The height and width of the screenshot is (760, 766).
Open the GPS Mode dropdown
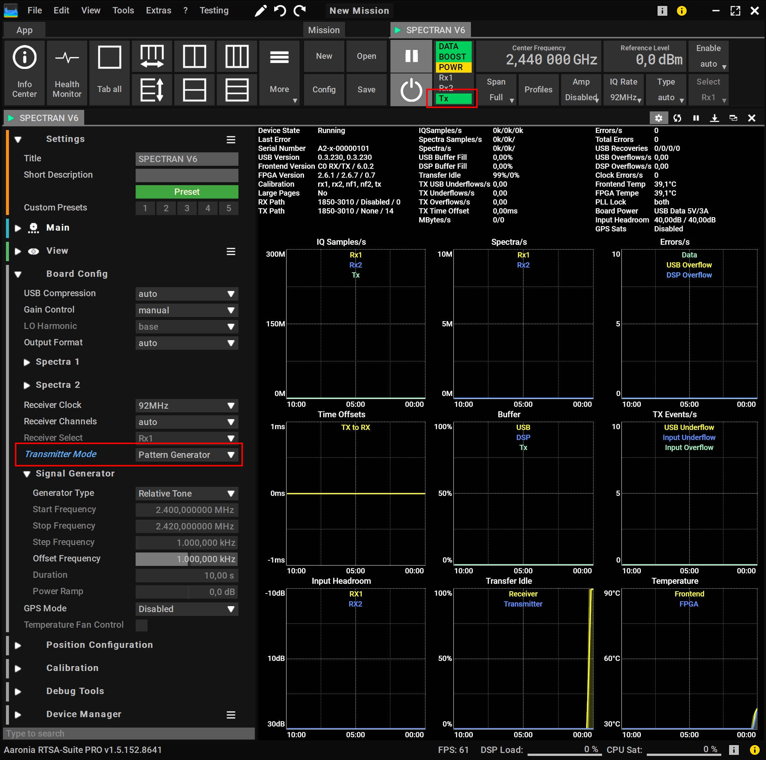tap(187, 609)
